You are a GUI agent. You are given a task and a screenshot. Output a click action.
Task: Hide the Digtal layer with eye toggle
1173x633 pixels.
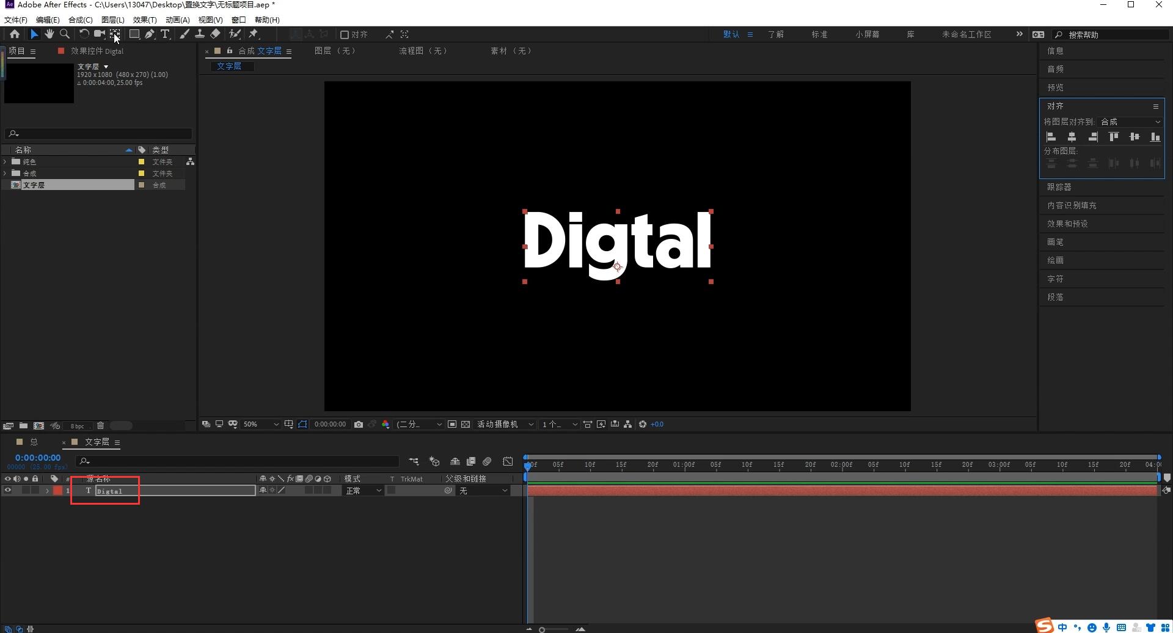8,490
